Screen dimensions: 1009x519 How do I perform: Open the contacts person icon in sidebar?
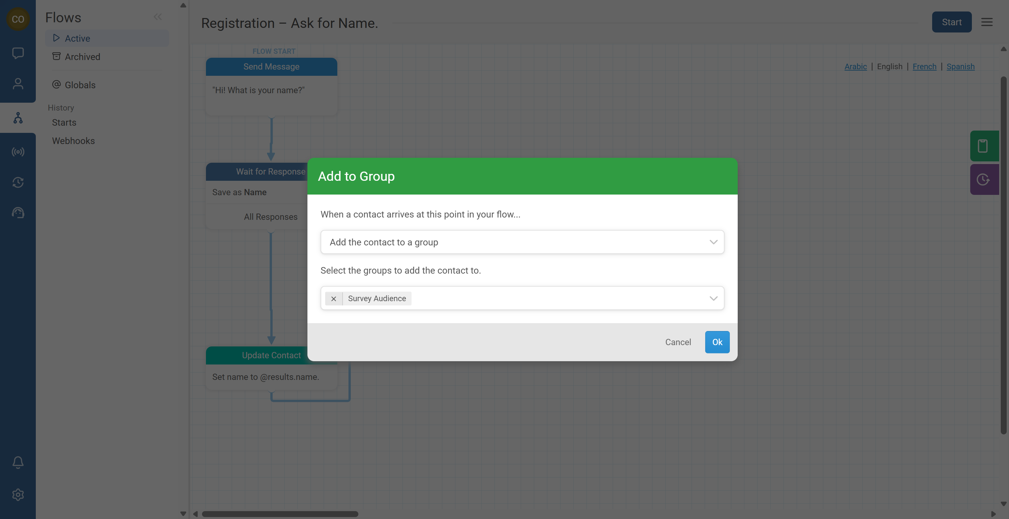pyautogui.click(x=18, y=84)
